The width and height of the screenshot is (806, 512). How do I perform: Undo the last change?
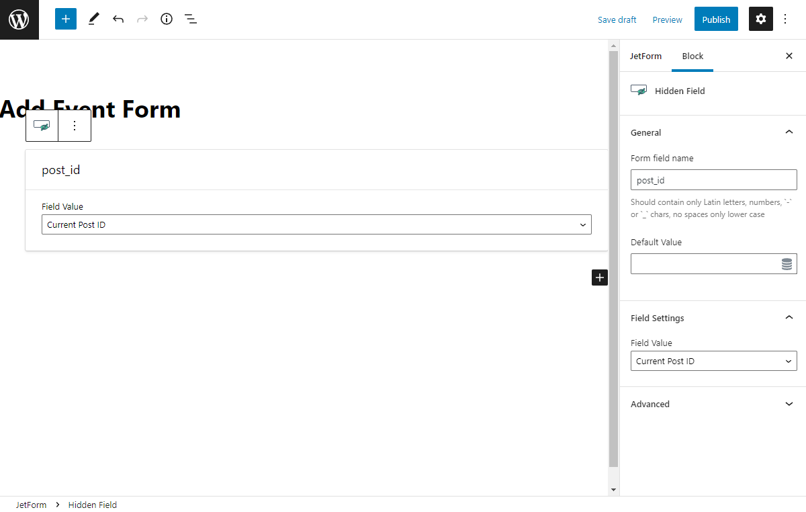point(118,19)
